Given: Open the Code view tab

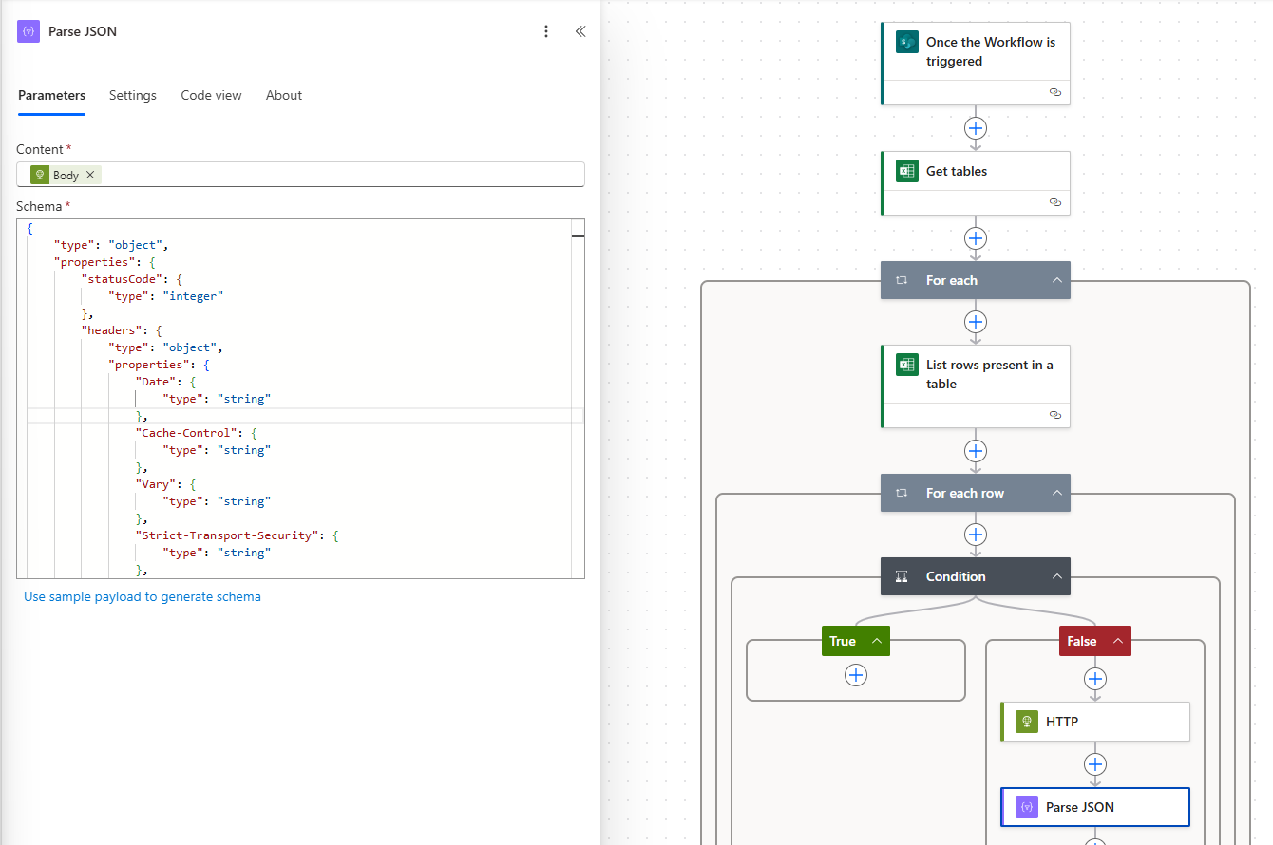Looking at the screenshot, I should (x=211, y=96).
